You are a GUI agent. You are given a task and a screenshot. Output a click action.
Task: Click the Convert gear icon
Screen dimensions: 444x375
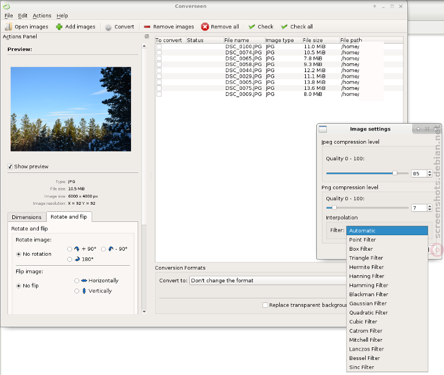point(108,27)
